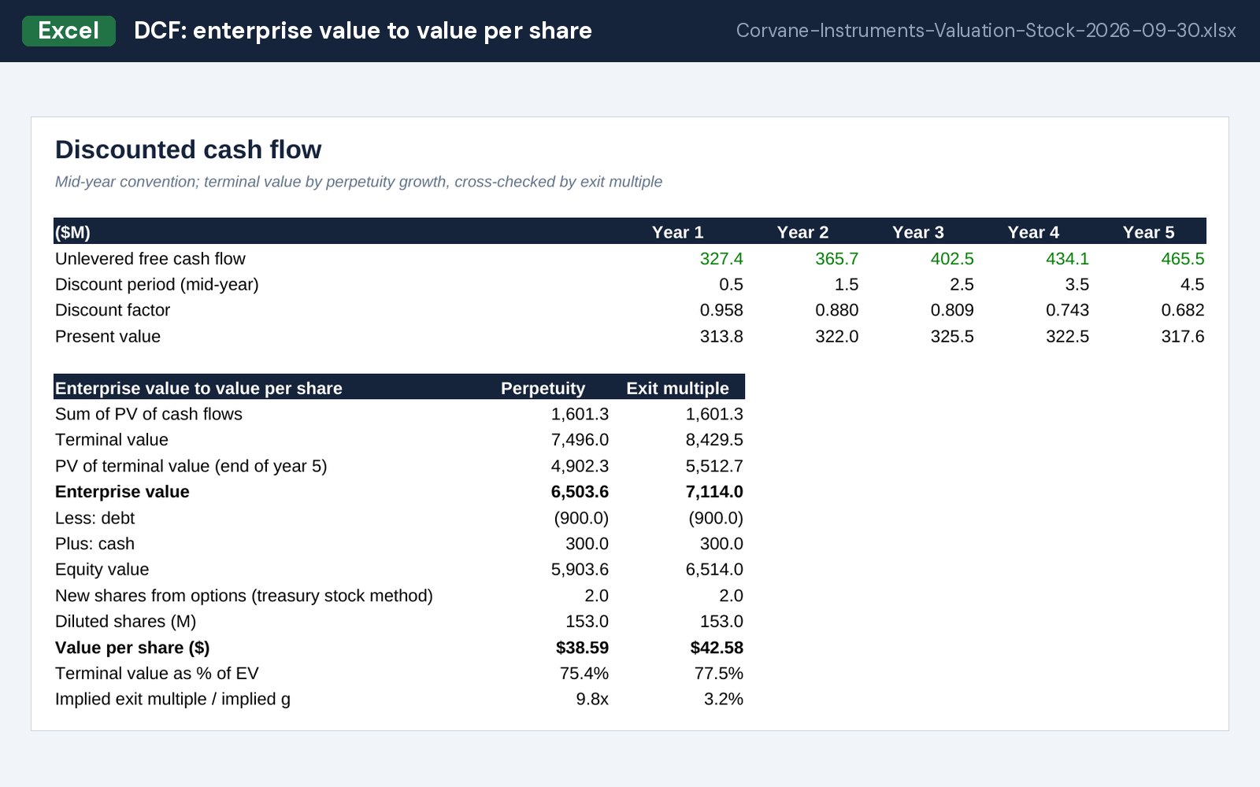Select perpetuity terminal value 7,496.0
This screenshot has width=1260, height=787.
pos(580,440)
